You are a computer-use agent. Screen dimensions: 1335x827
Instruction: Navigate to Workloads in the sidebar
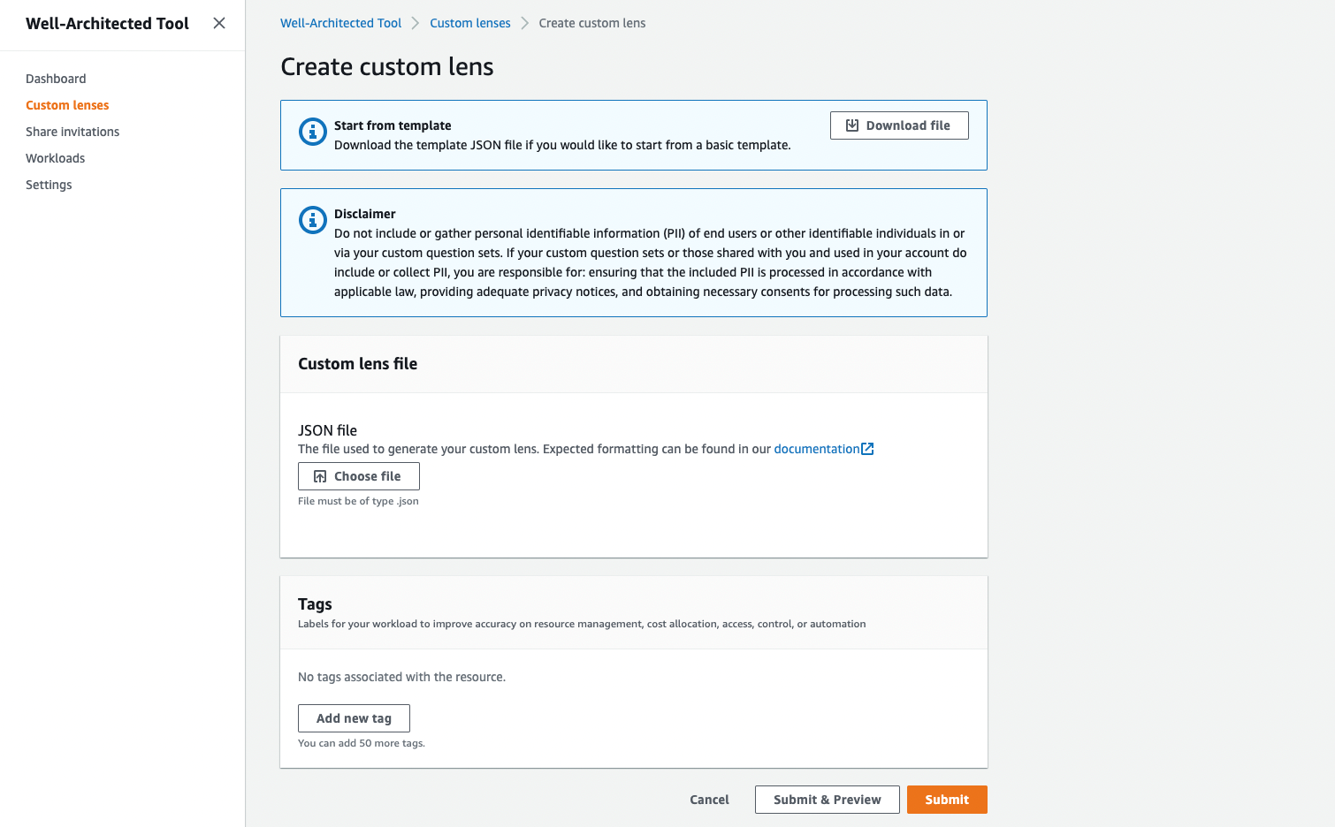pos(55,157)
